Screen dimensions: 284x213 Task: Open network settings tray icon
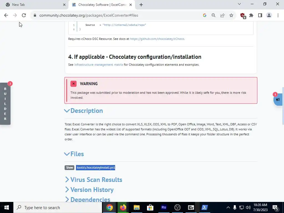[x=242, y=207]
